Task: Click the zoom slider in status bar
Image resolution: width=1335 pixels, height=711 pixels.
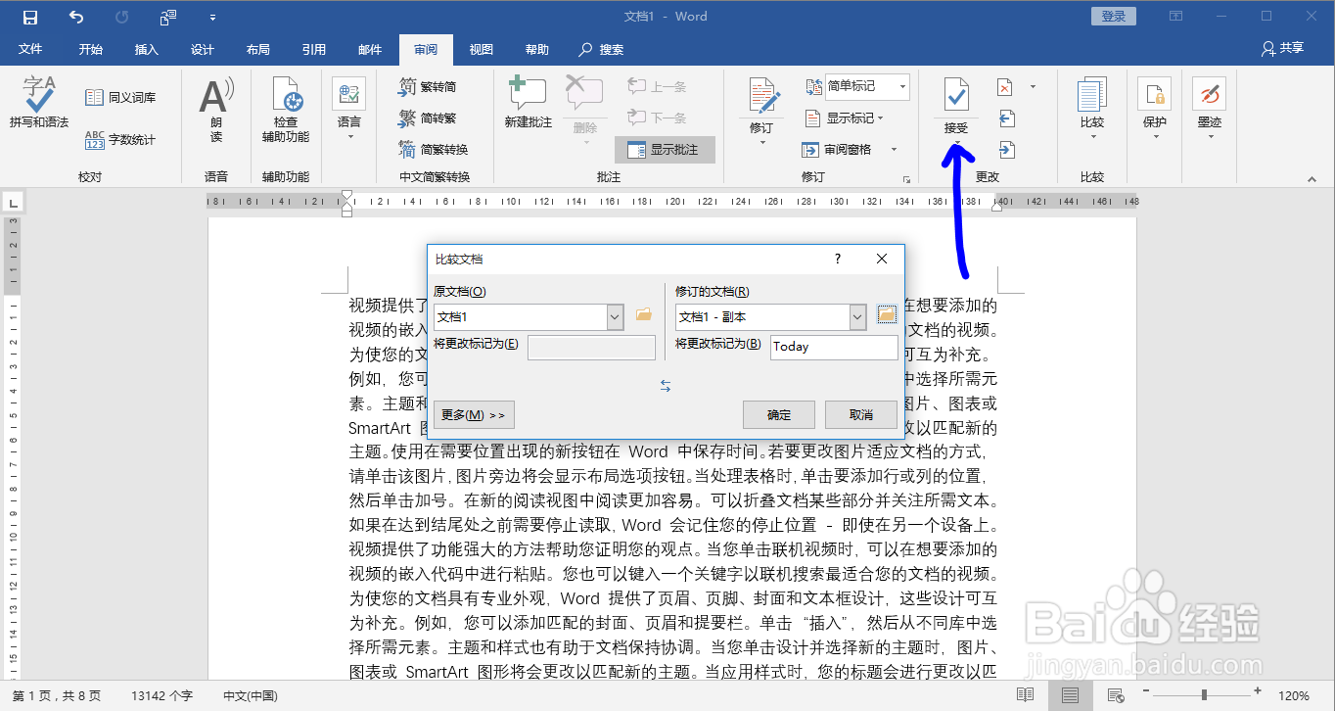Action: tap(1204, 695)
